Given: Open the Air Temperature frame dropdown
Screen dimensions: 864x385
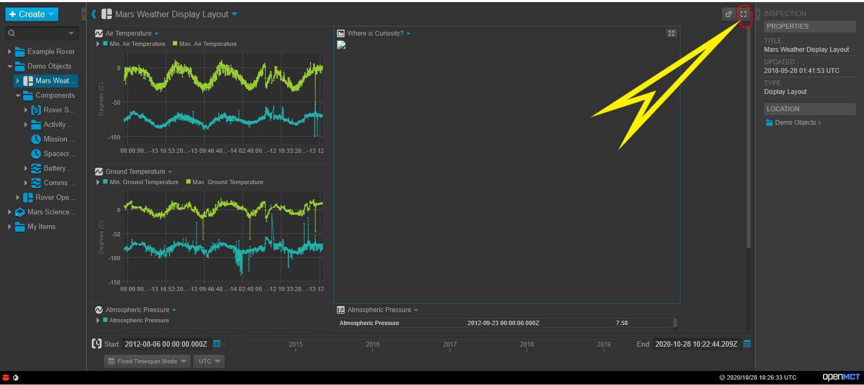Looking at the screenshot, I should 157,33.
